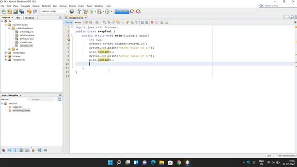Toggle Bookmark in editor toolbar

click(x=136, y=23)
